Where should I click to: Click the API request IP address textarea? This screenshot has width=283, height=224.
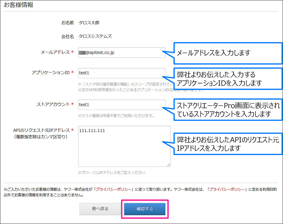[124, 146]
